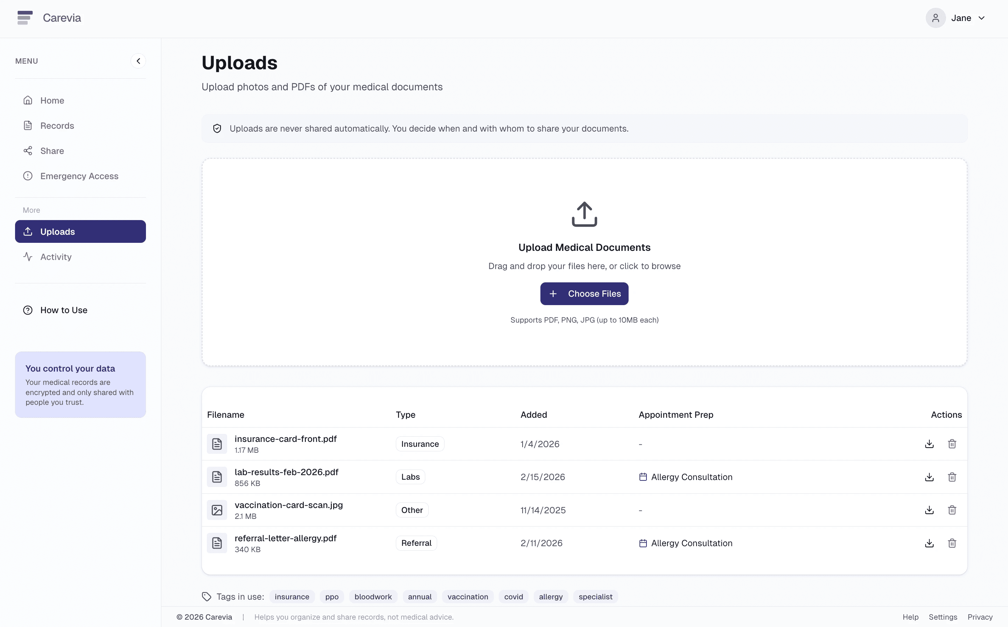Select the covid tag
The width and height of the screenshot is (1008, 627).
513,597
